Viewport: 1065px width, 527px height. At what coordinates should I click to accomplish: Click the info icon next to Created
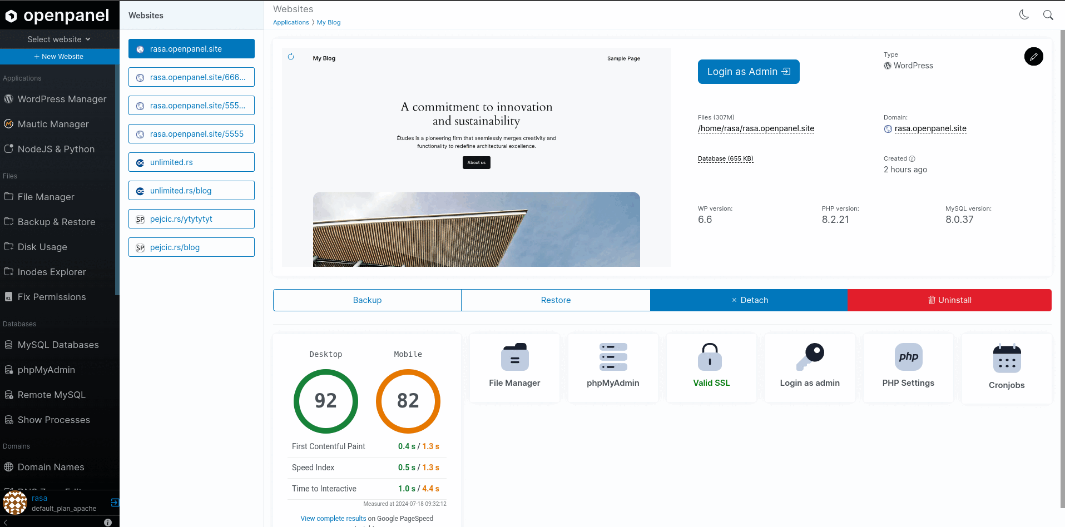pos(912,158)
